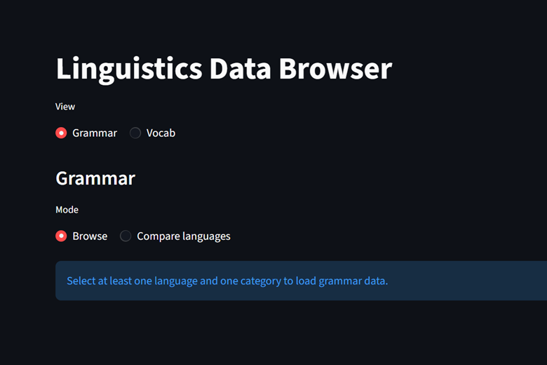The image size is (547, 365).
Task: Click the "Grammar" section subheading
Action: point(95,178)
